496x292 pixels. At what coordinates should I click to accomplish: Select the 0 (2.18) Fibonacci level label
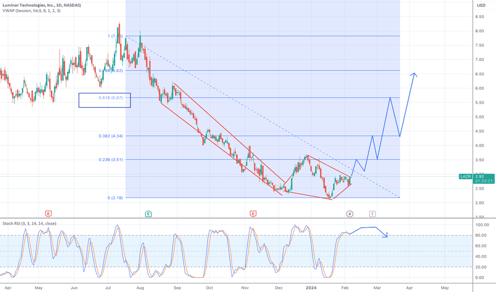click(x=115, y=198)
